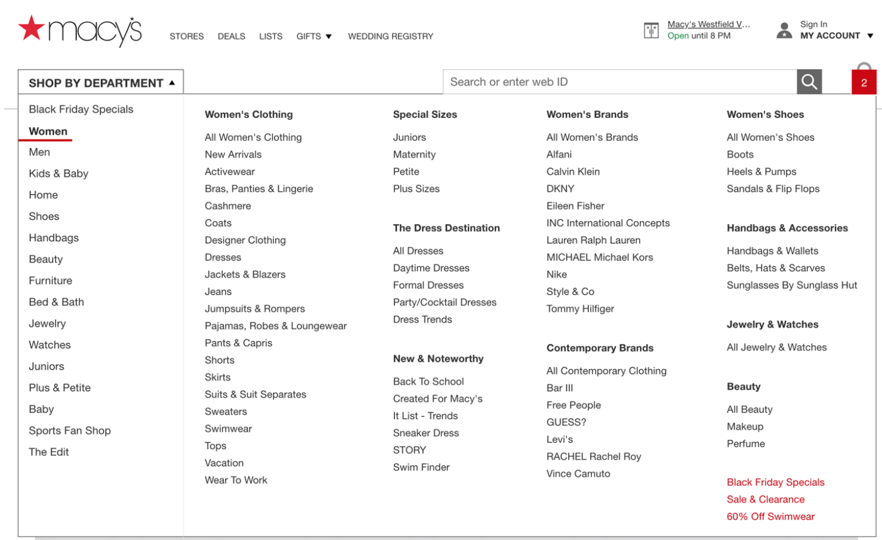Open the LISTS link
882x540 pixels.
click(x=271, y=36)
